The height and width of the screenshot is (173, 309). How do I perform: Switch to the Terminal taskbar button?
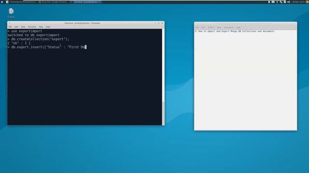[x=86, y=2]
